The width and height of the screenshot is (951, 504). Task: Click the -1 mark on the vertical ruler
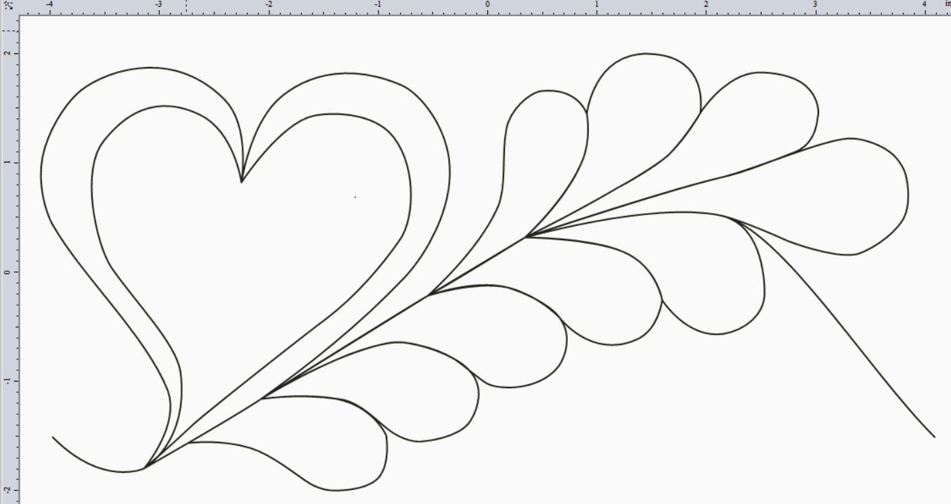[5, 380]
